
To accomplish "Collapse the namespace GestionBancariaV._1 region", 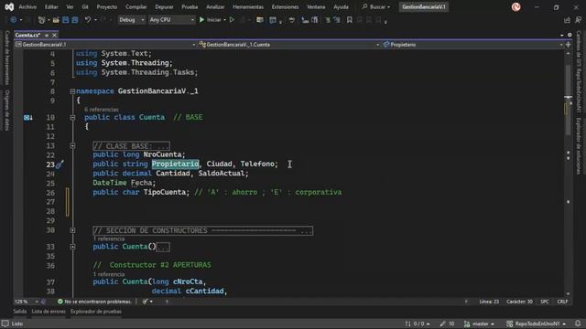I will [72, 91].
